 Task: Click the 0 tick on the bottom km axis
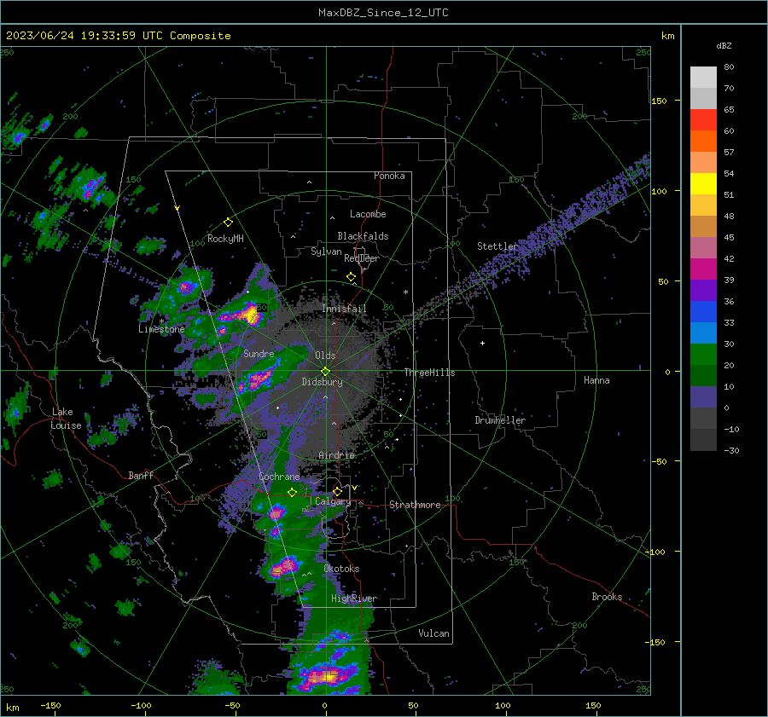coord(324,705)
